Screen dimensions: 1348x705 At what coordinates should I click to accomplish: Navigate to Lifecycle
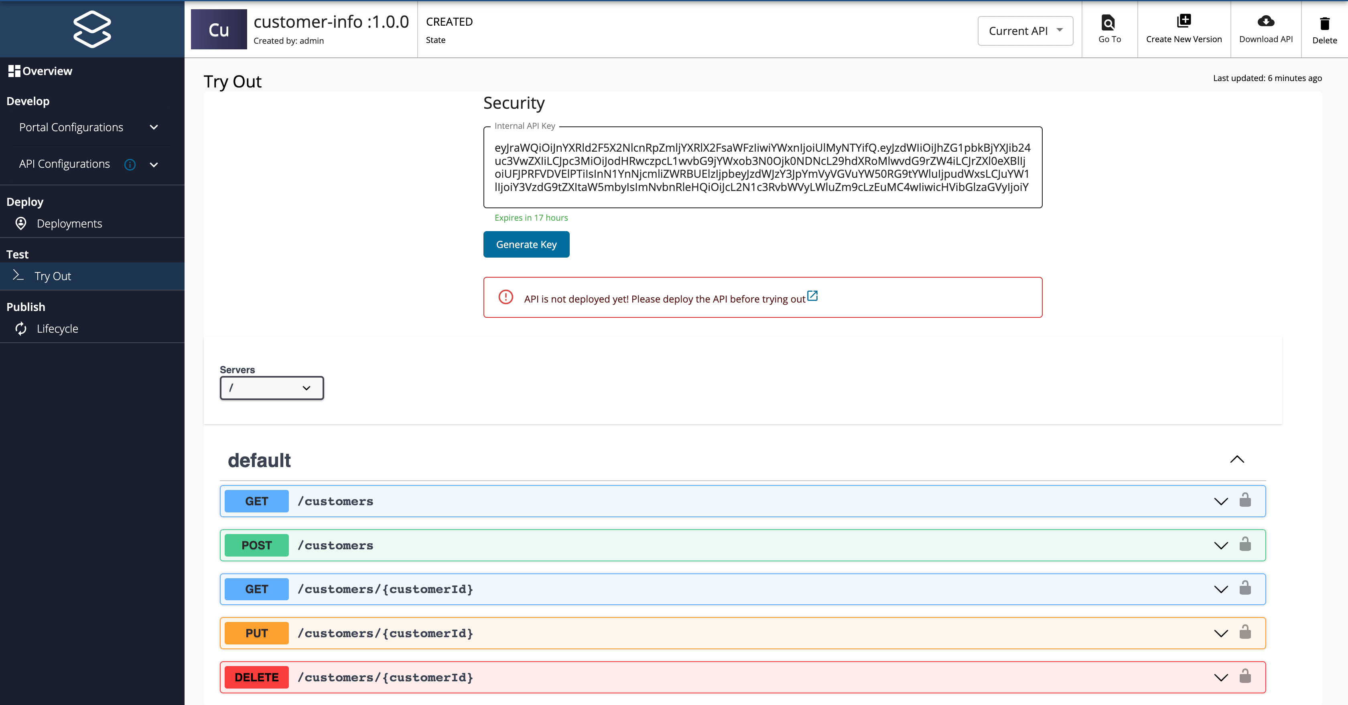pos(57,329)
